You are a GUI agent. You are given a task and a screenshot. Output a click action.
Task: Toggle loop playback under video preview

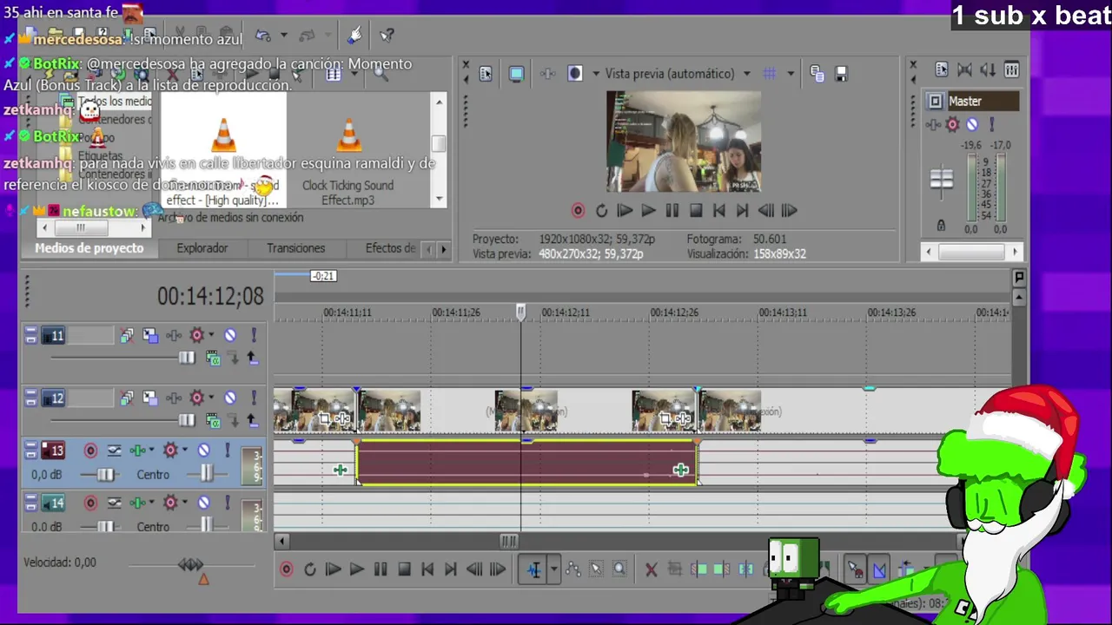[601, 210]
